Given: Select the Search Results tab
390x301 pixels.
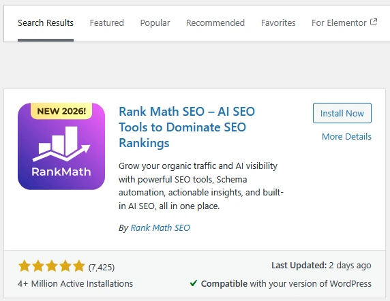Looking at the screenshot, I should (46, 23).
